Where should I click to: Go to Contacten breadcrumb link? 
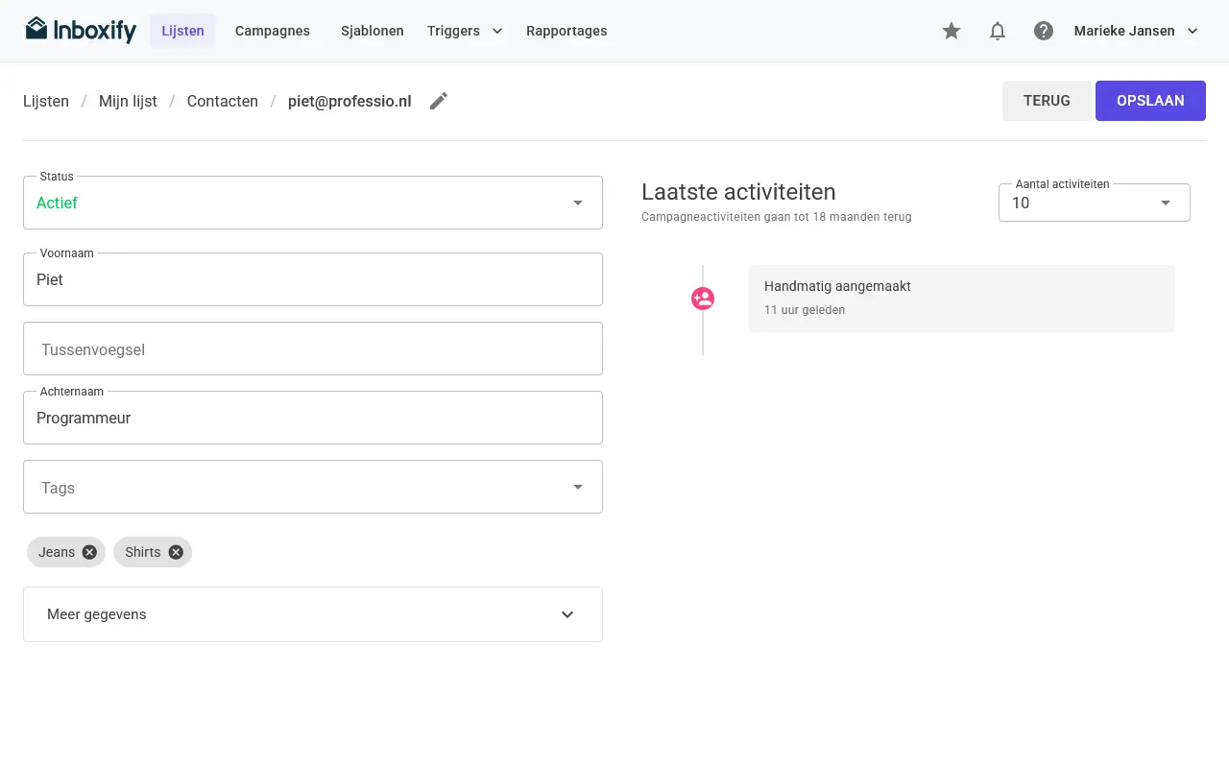(223, 101)
